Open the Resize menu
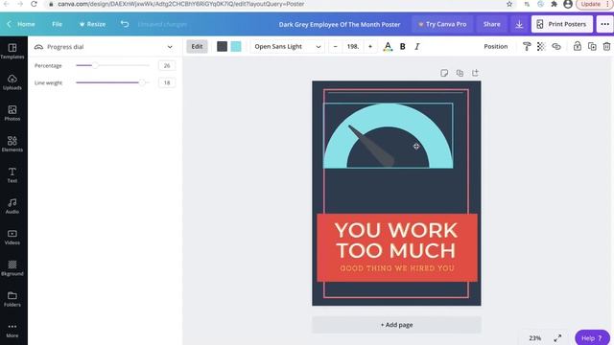 pyautogui.click(x=92, y=24)
